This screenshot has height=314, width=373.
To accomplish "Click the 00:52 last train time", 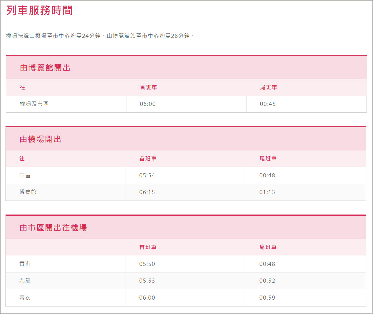I will [x=267, y=281].
